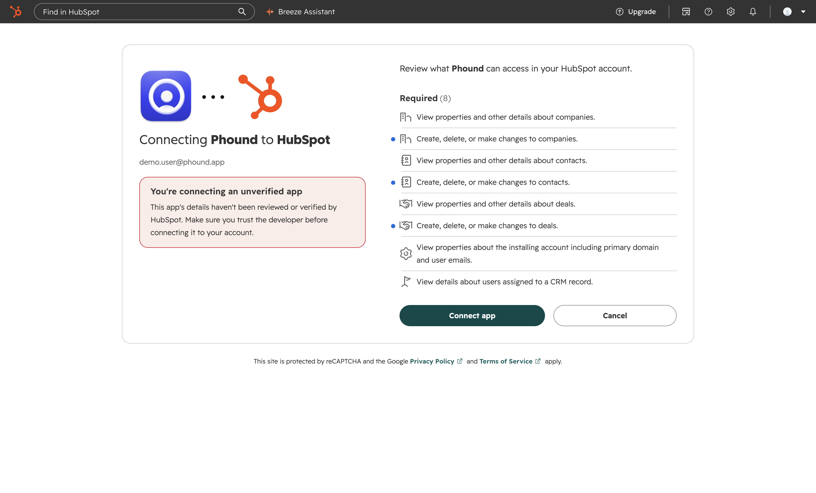This screenshot has width=816, height=493.
Task: Click the Connect app button
Action: [472, 315]
